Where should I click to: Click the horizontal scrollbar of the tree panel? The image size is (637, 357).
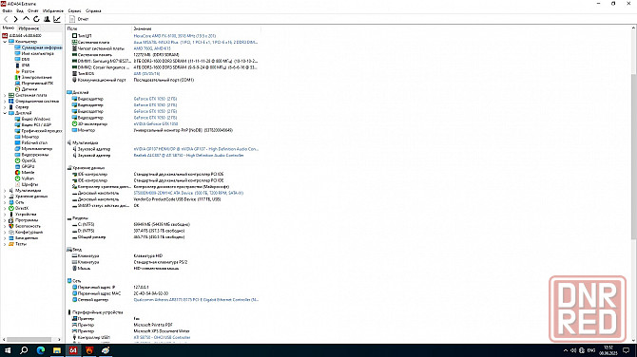coord(29,340)
